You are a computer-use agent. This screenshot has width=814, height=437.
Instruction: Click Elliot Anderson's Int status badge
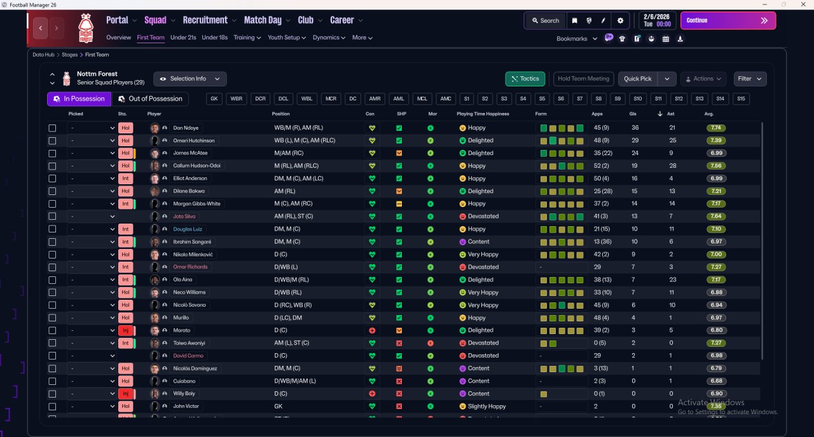(x=125, y=178)
